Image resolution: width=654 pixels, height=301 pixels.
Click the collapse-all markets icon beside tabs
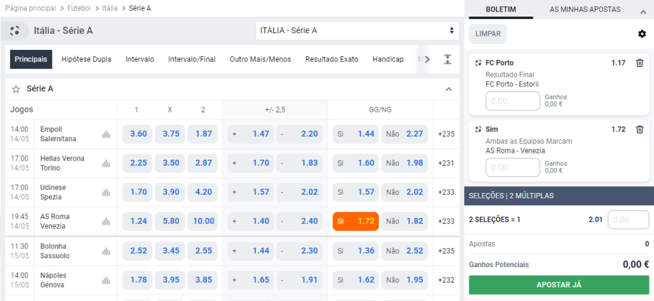pos(447,59)
